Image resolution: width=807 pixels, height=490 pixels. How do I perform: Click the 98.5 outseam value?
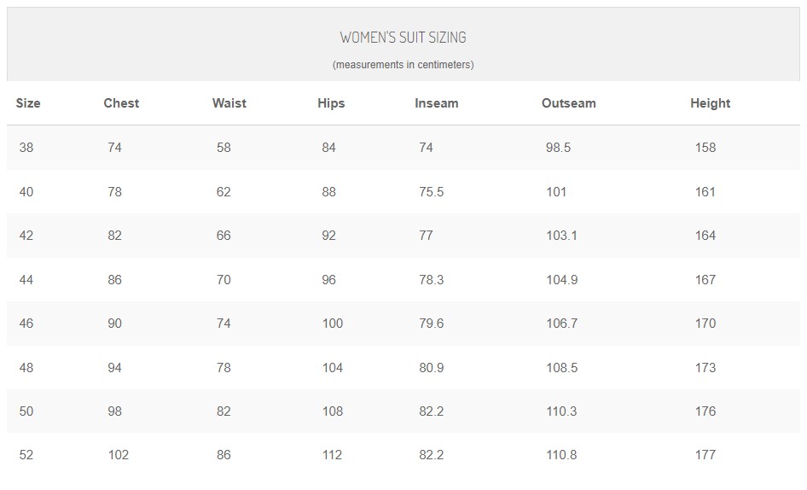pyautogui.click(x=559, y=148)
